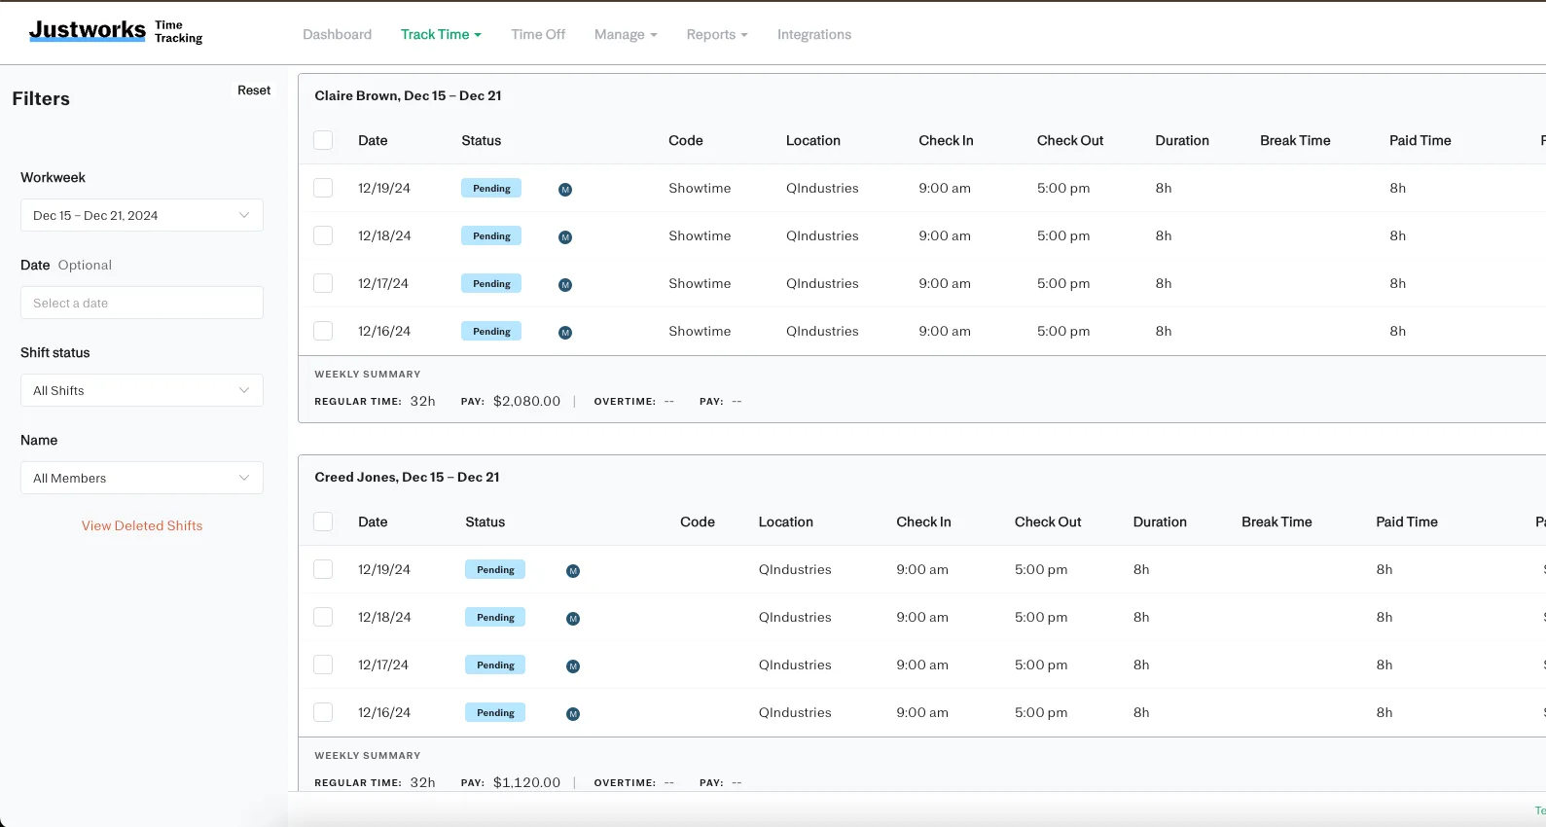The width and height of the screenshot is (1546, 827).
Task: Navigate to Integrations
Action: (x=814, y=34)
